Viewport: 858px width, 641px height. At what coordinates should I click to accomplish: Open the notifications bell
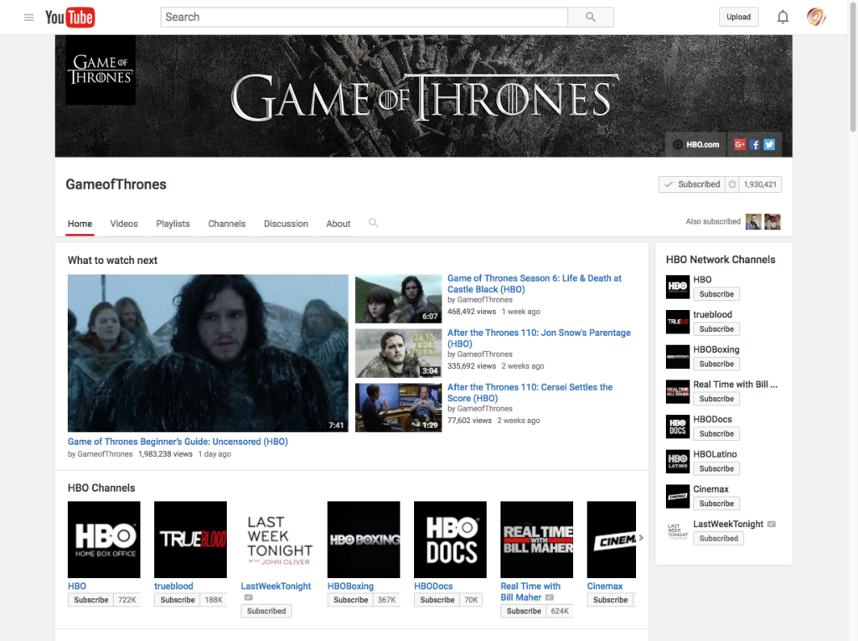pos(783,17)
